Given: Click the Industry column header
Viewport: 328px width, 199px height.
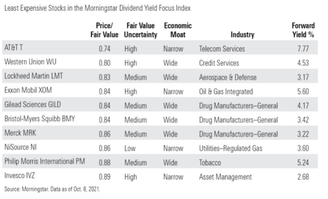Looking at the screenshot, I should click(242, 34).
